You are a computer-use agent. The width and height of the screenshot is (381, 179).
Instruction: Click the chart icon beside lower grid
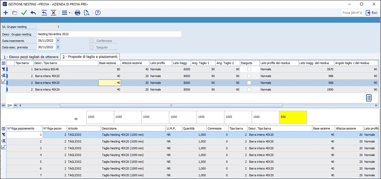point(3,147)
